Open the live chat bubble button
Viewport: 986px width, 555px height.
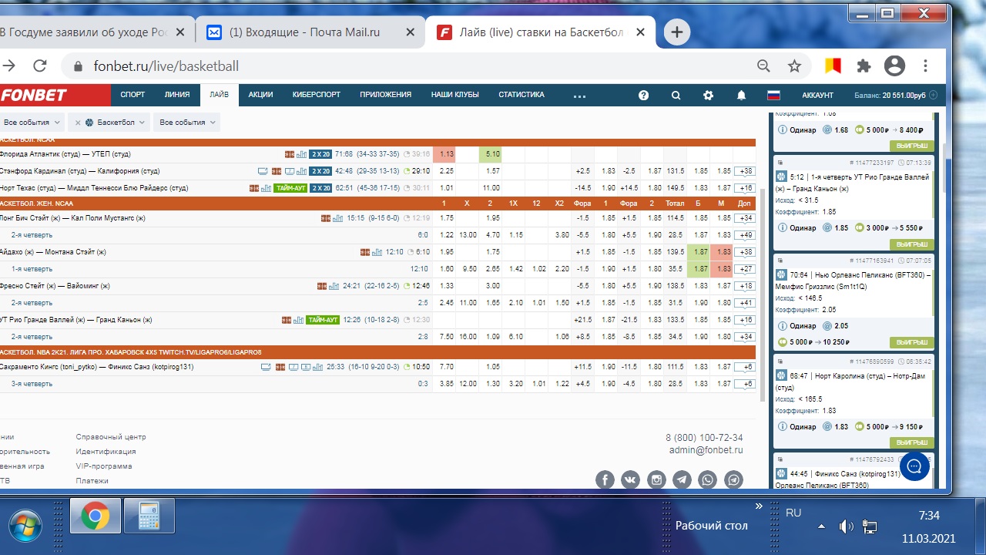[914, 466]
